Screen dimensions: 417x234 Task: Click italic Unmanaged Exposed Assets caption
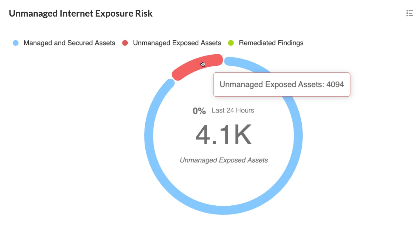pos(223,160)
